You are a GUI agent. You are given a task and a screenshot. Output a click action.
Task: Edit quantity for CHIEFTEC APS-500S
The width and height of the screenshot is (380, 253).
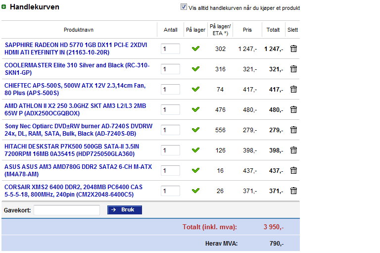[170, 89]
